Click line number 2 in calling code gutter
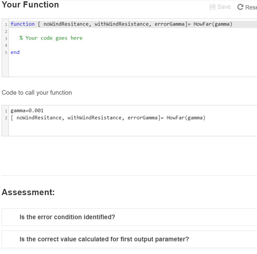 tap(6, 118)
